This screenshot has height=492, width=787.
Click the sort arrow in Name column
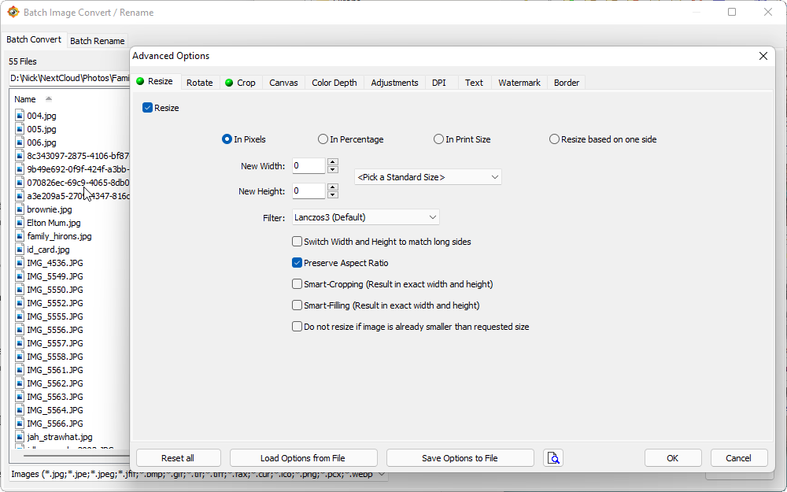pyautogui.click(x=49, y=99)
